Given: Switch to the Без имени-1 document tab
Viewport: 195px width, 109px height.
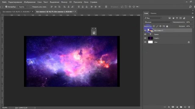Looking at the screenshot, I should click(x=17, y=12).
